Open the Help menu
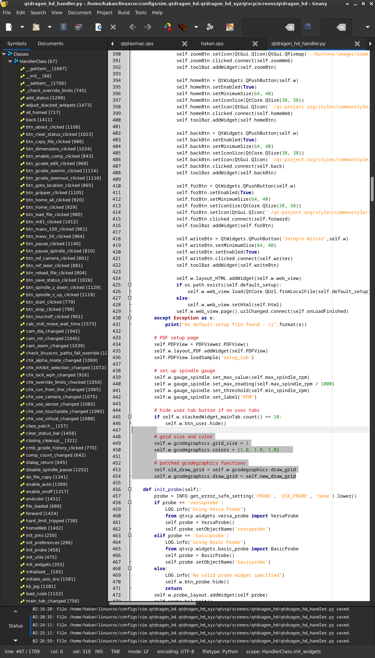 157,13
